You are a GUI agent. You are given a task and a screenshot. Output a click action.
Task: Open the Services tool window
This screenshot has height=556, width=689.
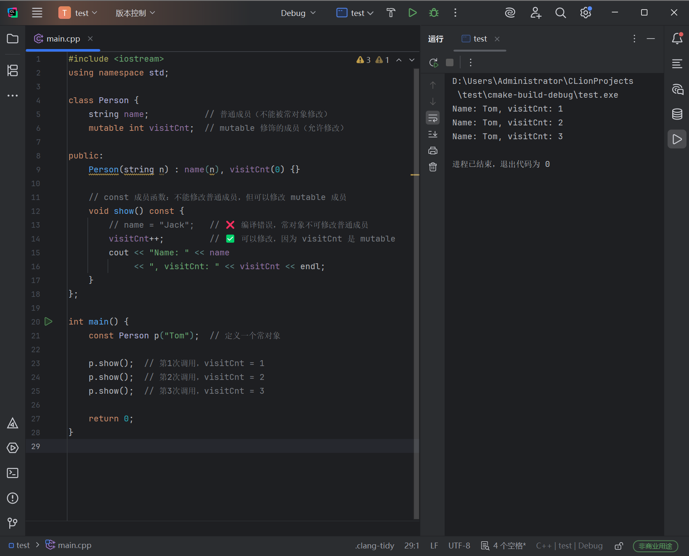coord(13,448)
